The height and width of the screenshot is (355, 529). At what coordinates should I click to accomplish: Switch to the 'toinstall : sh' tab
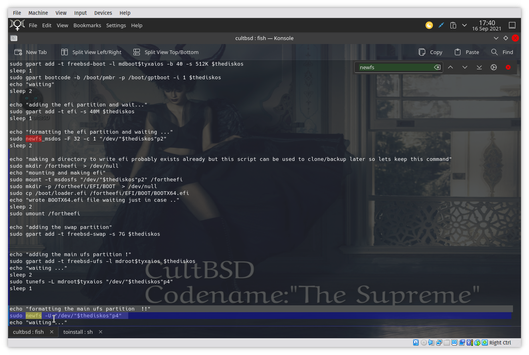pos(78,332)
